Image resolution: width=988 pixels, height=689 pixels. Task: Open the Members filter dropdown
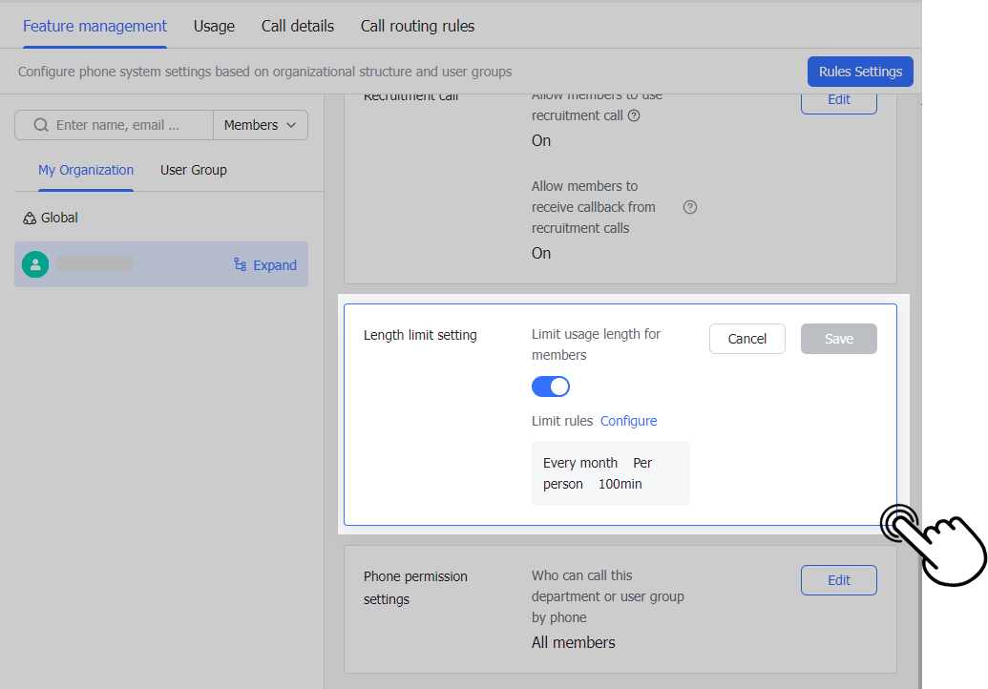(x=261, y=125)
